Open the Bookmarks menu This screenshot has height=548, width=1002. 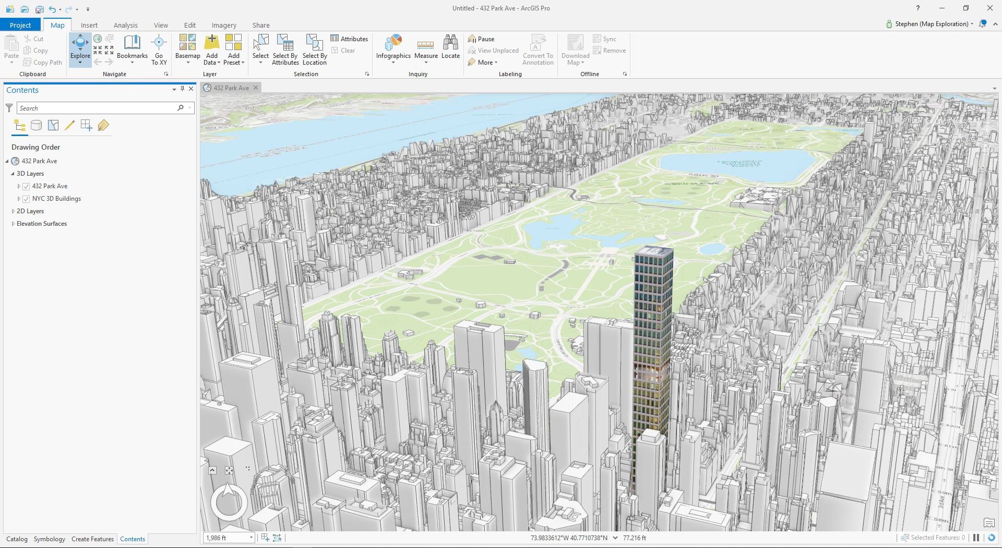coord(132,49)
